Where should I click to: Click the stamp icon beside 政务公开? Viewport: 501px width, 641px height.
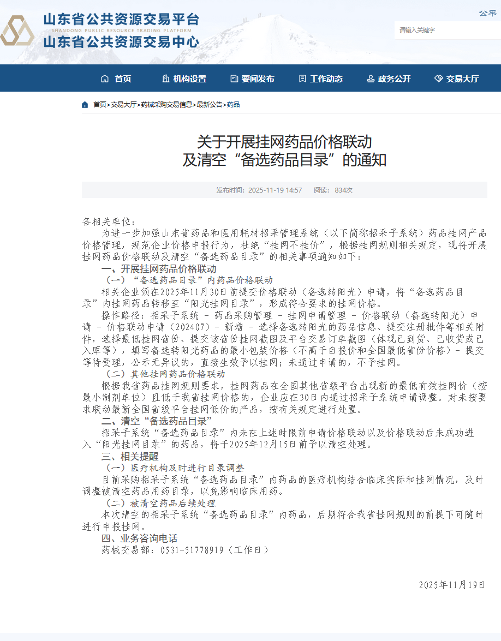coord(371,79)
